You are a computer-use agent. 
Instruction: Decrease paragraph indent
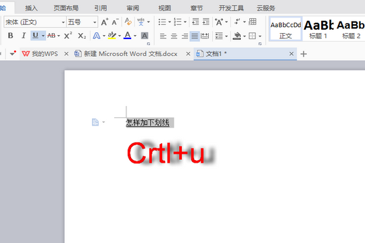195,22
